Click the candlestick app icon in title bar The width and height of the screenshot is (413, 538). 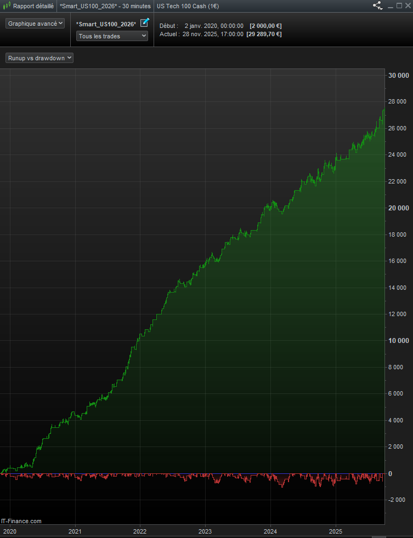(6, 6)
